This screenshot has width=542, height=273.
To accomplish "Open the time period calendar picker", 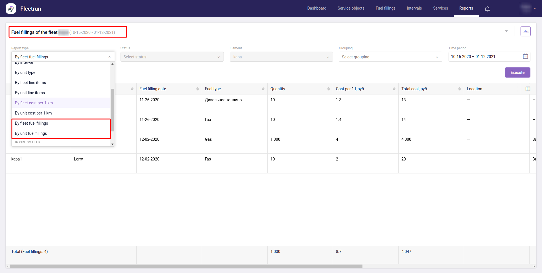I will click(x=525, y=56).
